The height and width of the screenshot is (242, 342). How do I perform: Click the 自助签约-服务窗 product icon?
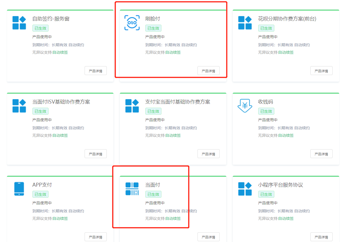[x=19, y=23]
